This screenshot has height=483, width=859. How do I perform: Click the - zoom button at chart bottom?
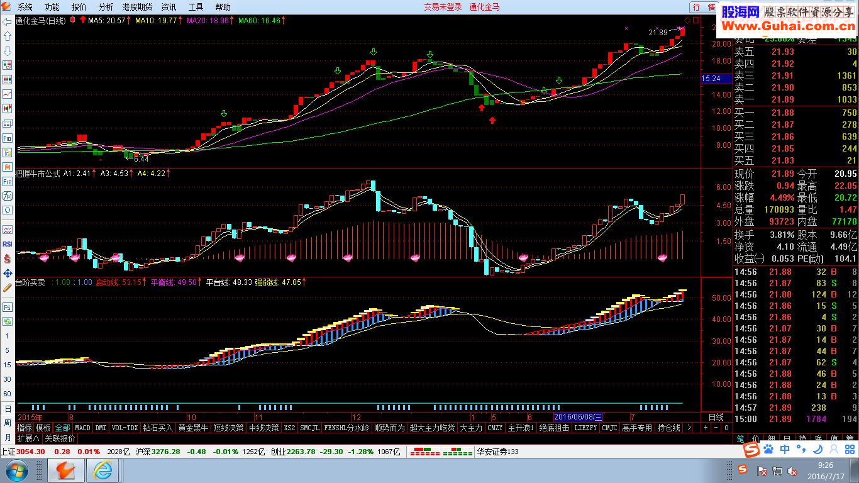tap(716, 428)
